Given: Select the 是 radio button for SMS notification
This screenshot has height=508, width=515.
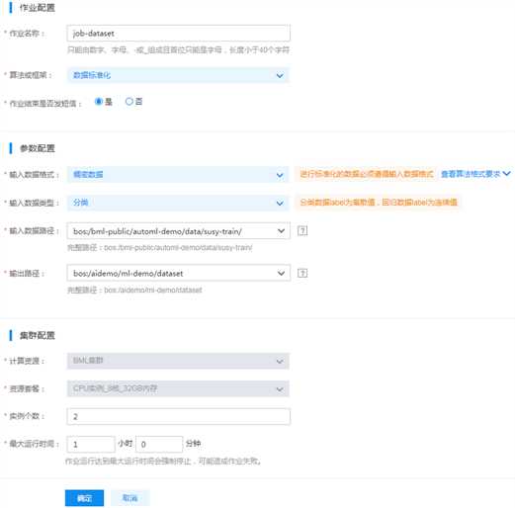Looking at the screenshot, I should 99,102.
